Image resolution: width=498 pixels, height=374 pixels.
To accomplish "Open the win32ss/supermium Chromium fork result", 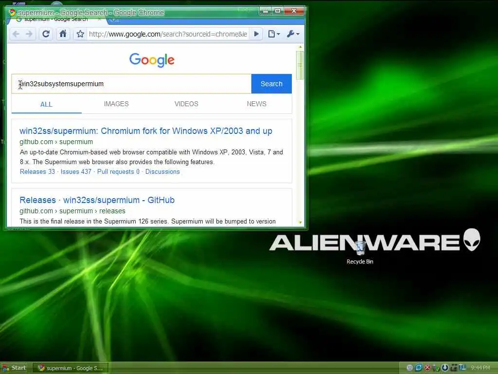I will point(146,131).
